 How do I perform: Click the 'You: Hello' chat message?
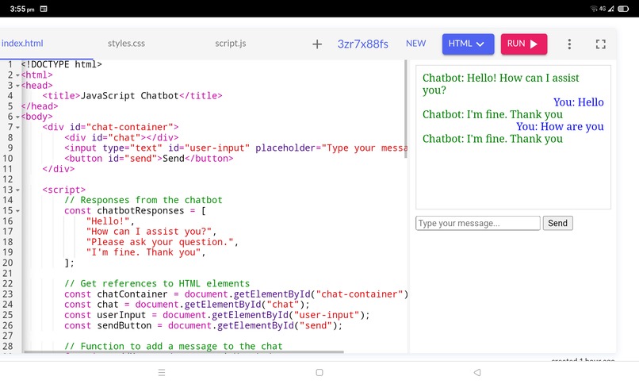[x=578, y=102]
